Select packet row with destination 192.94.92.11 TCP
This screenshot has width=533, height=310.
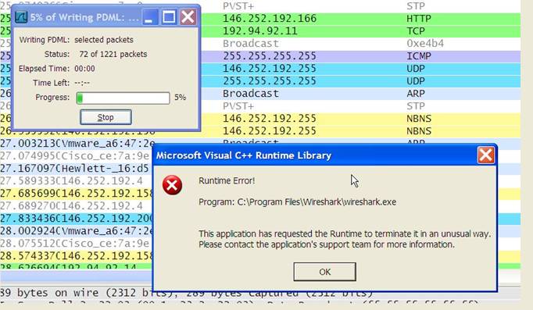tap(360, 31)
